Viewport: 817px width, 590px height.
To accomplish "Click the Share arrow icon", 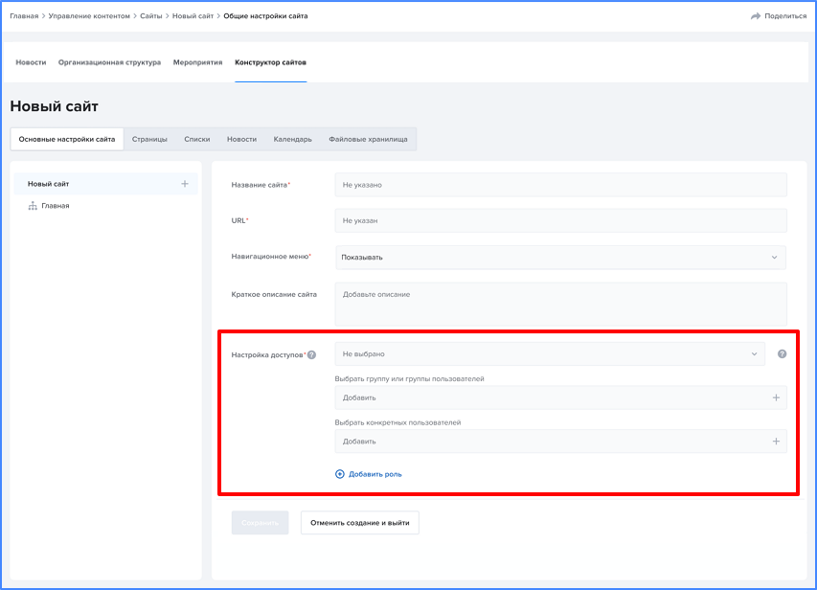I will (x=756, y=16).
